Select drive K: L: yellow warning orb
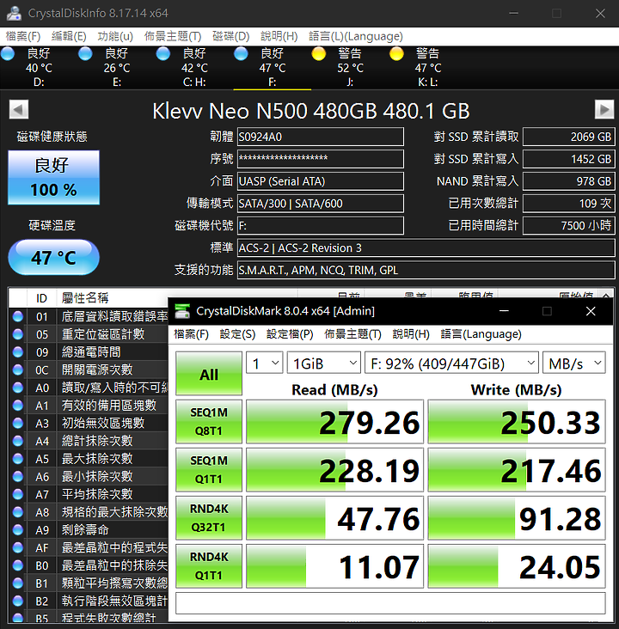Image resolution: width=619 pixels, height=629 pixels. (396, 54)
